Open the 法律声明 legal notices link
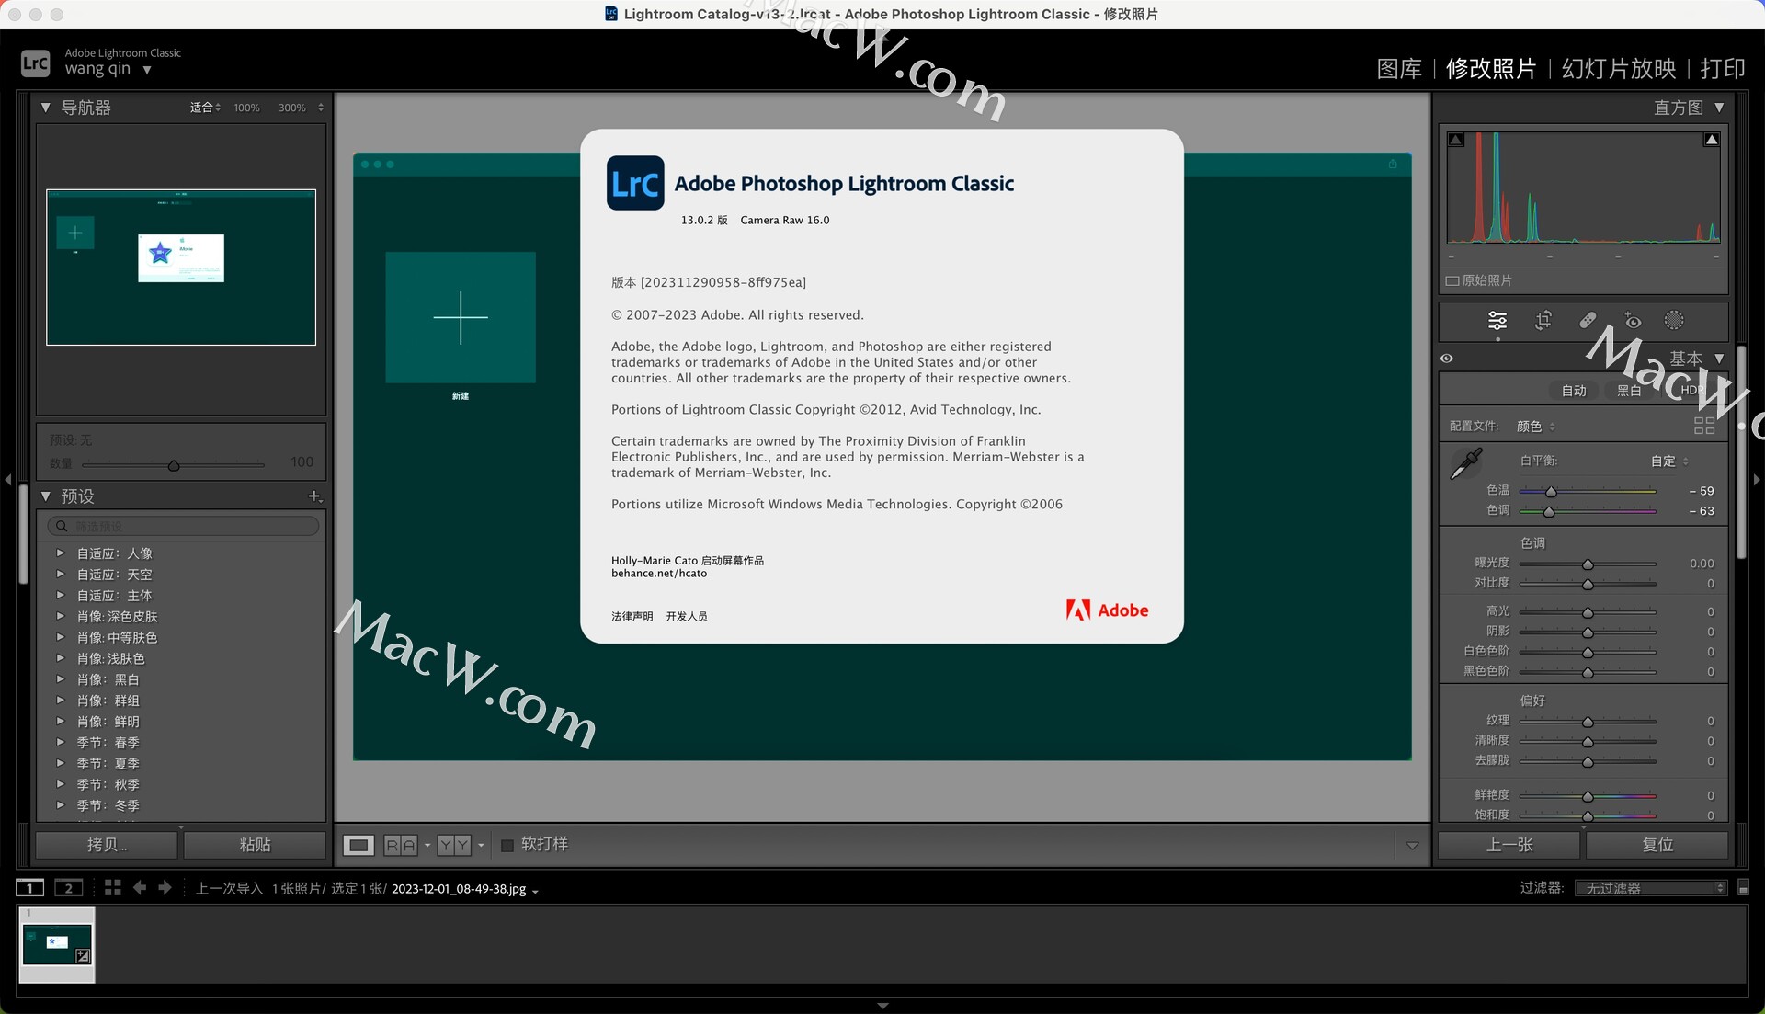Viewport: 1765px width, 1014px height. coord(632,617)
